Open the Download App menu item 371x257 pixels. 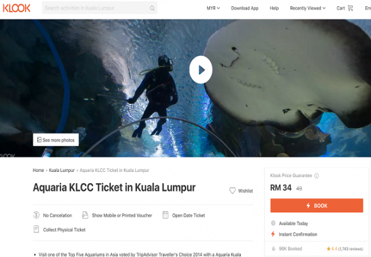(x=245, y=8)
